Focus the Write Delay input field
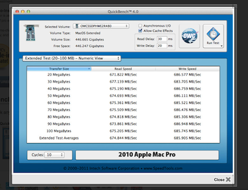Image resolution: width=248 pixels, height=190 pixels. pyautogui.click(x=162, y=46)
